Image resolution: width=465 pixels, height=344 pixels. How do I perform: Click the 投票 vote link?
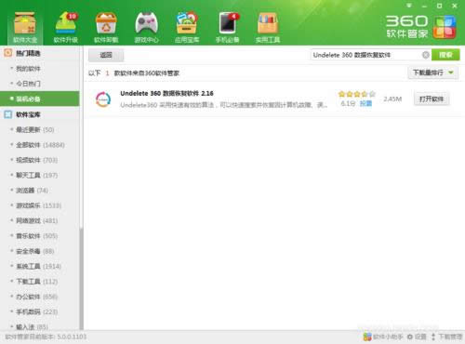(x=365, y=103)
